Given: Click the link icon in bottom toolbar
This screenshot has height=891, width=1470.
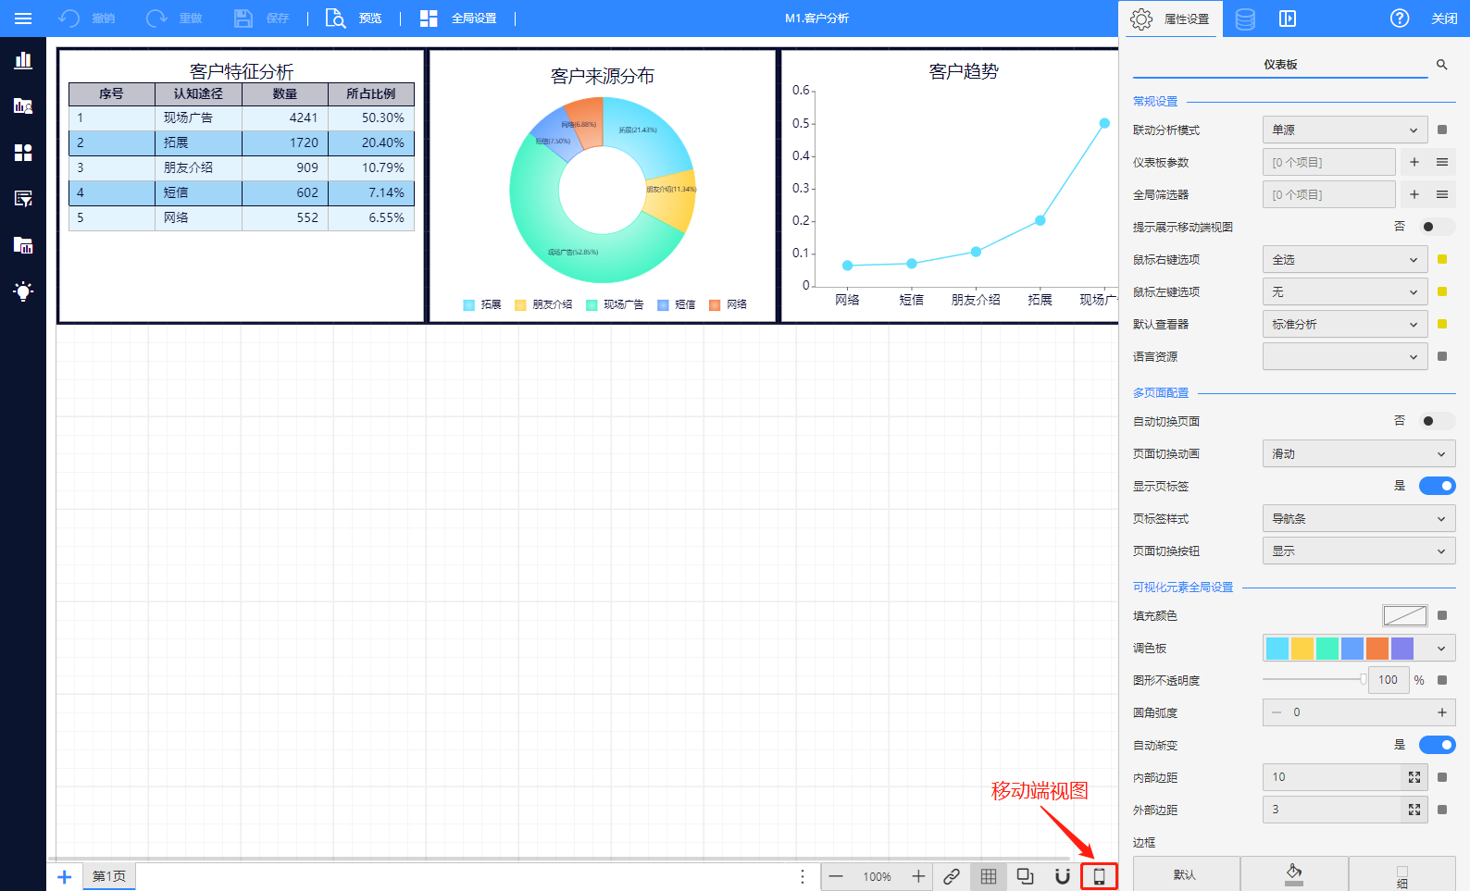Looking at the screenshot, I should [x=952, y=876].
